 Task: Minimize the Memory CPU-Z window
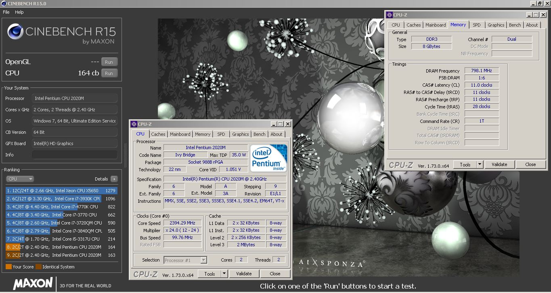tap(529, 15)
